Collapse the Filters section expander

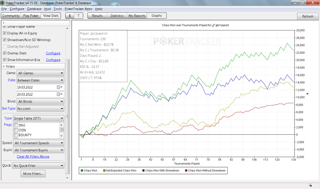click(x=4, y=66)
